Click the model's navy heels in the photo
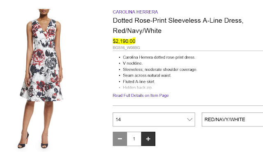 point(33,142)
